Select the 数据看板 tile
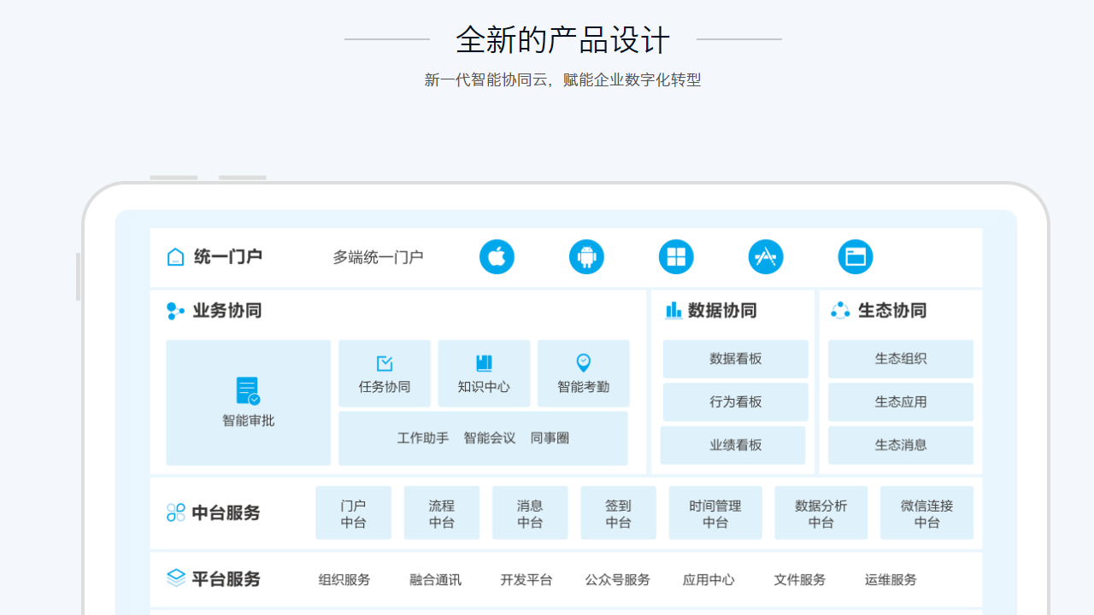The width and height of the screenshot is (1094, 615). [735, 359]
